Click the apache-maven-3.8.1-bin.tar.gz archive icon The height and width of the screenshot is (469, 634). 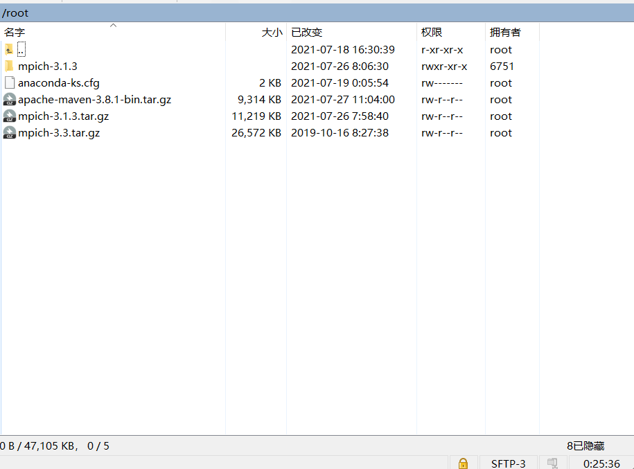point(10,99)
